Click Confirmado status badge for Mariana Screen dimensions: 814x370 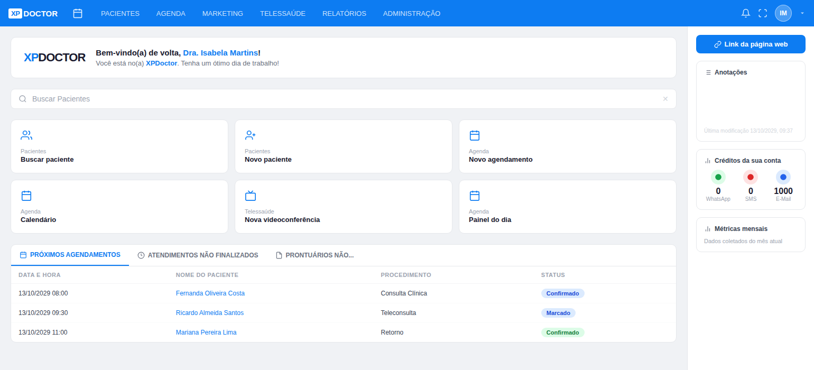[x=562, y=332]
